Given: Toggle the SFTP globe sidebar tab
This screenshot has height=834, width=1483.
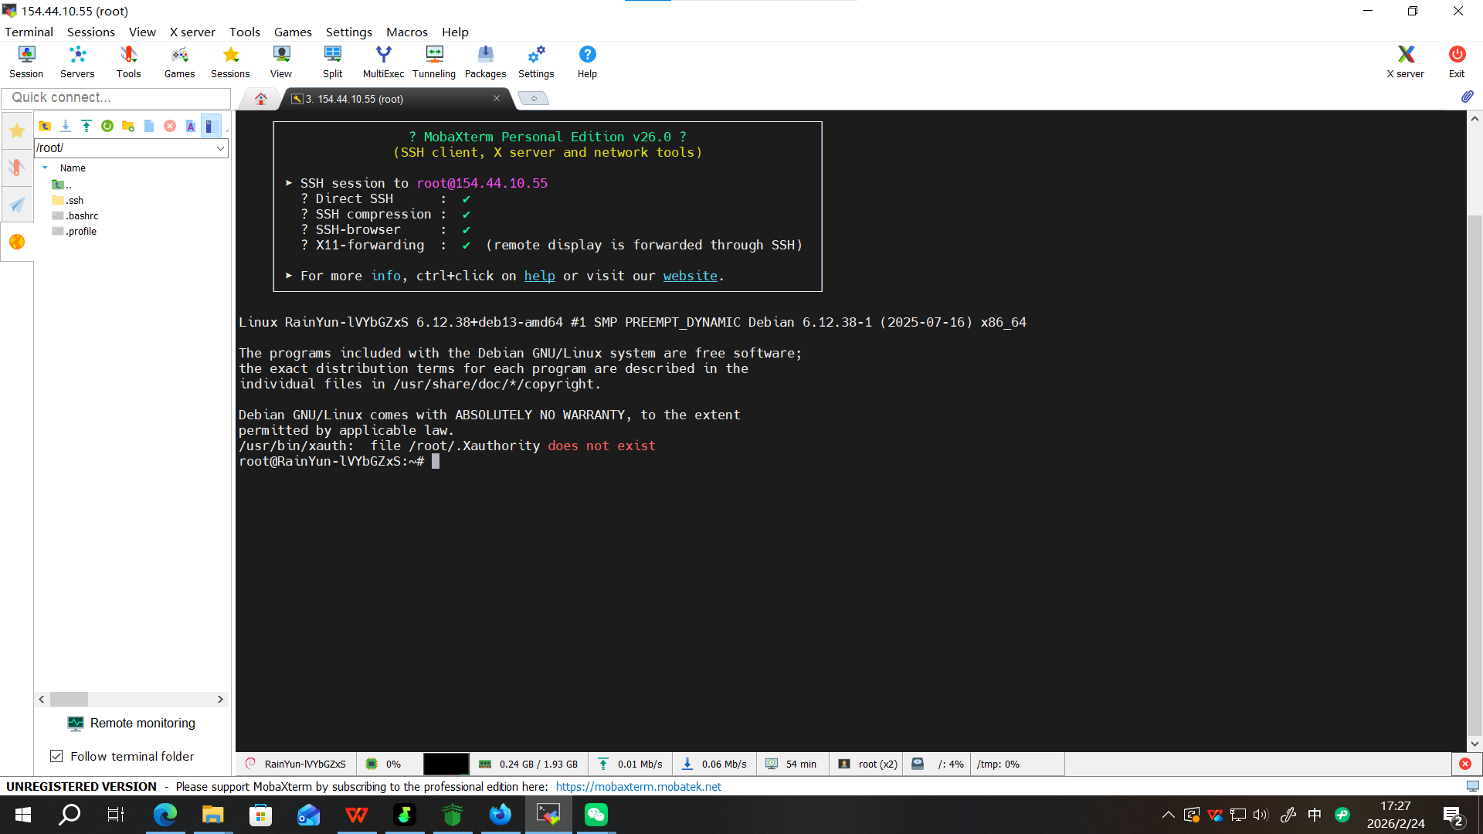Looking at the screenshot, I should click(16, 242).
